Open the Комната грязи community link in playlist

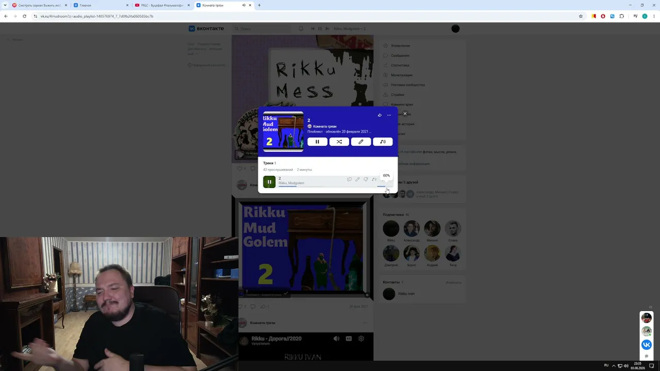tap(325, 126)
